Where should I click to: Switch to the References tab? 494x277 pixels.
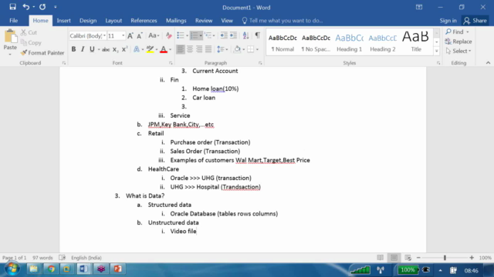point(144,21)
